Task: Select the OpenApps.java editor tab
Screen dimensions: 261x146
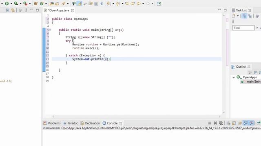Action: pyautogui.click(x=59, y=10)
